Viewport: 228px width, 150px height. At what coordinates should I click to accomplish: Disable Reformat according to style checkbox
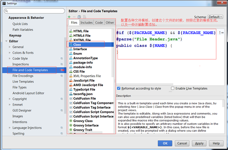119,88
